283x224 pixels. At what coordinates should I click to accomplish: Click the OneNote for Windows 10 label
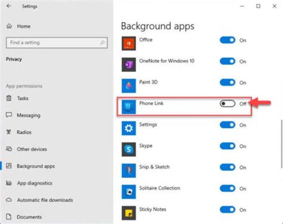(167, 61)
